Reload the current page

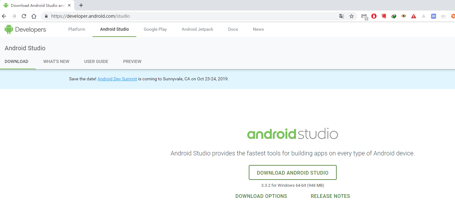pos(24,16)
